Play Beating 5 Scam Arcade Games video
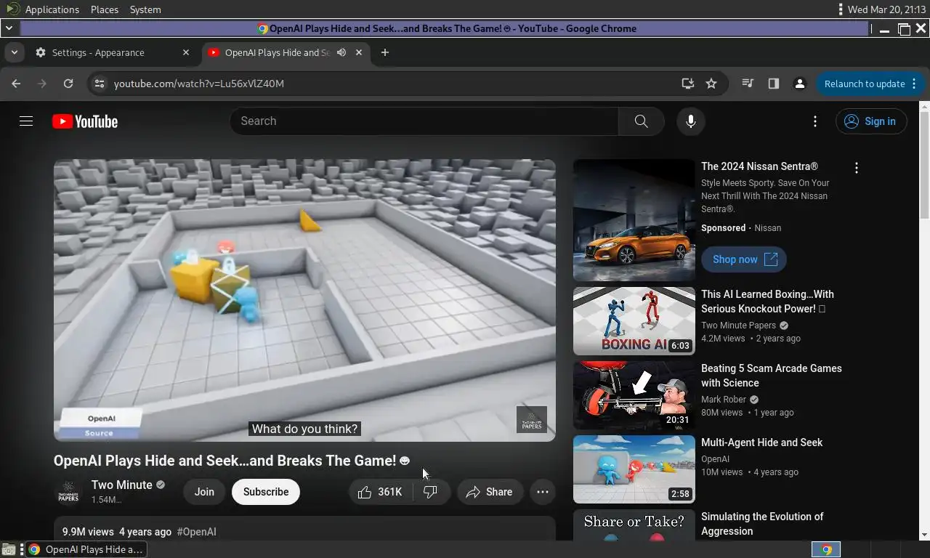930x558 pixels. click(x=634, y=395)
